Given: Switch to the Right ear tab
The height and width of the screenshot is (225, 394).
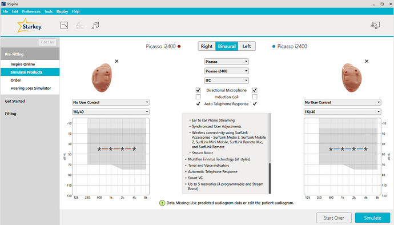Looking at the screenshot, I should click(x=207, y=46).
